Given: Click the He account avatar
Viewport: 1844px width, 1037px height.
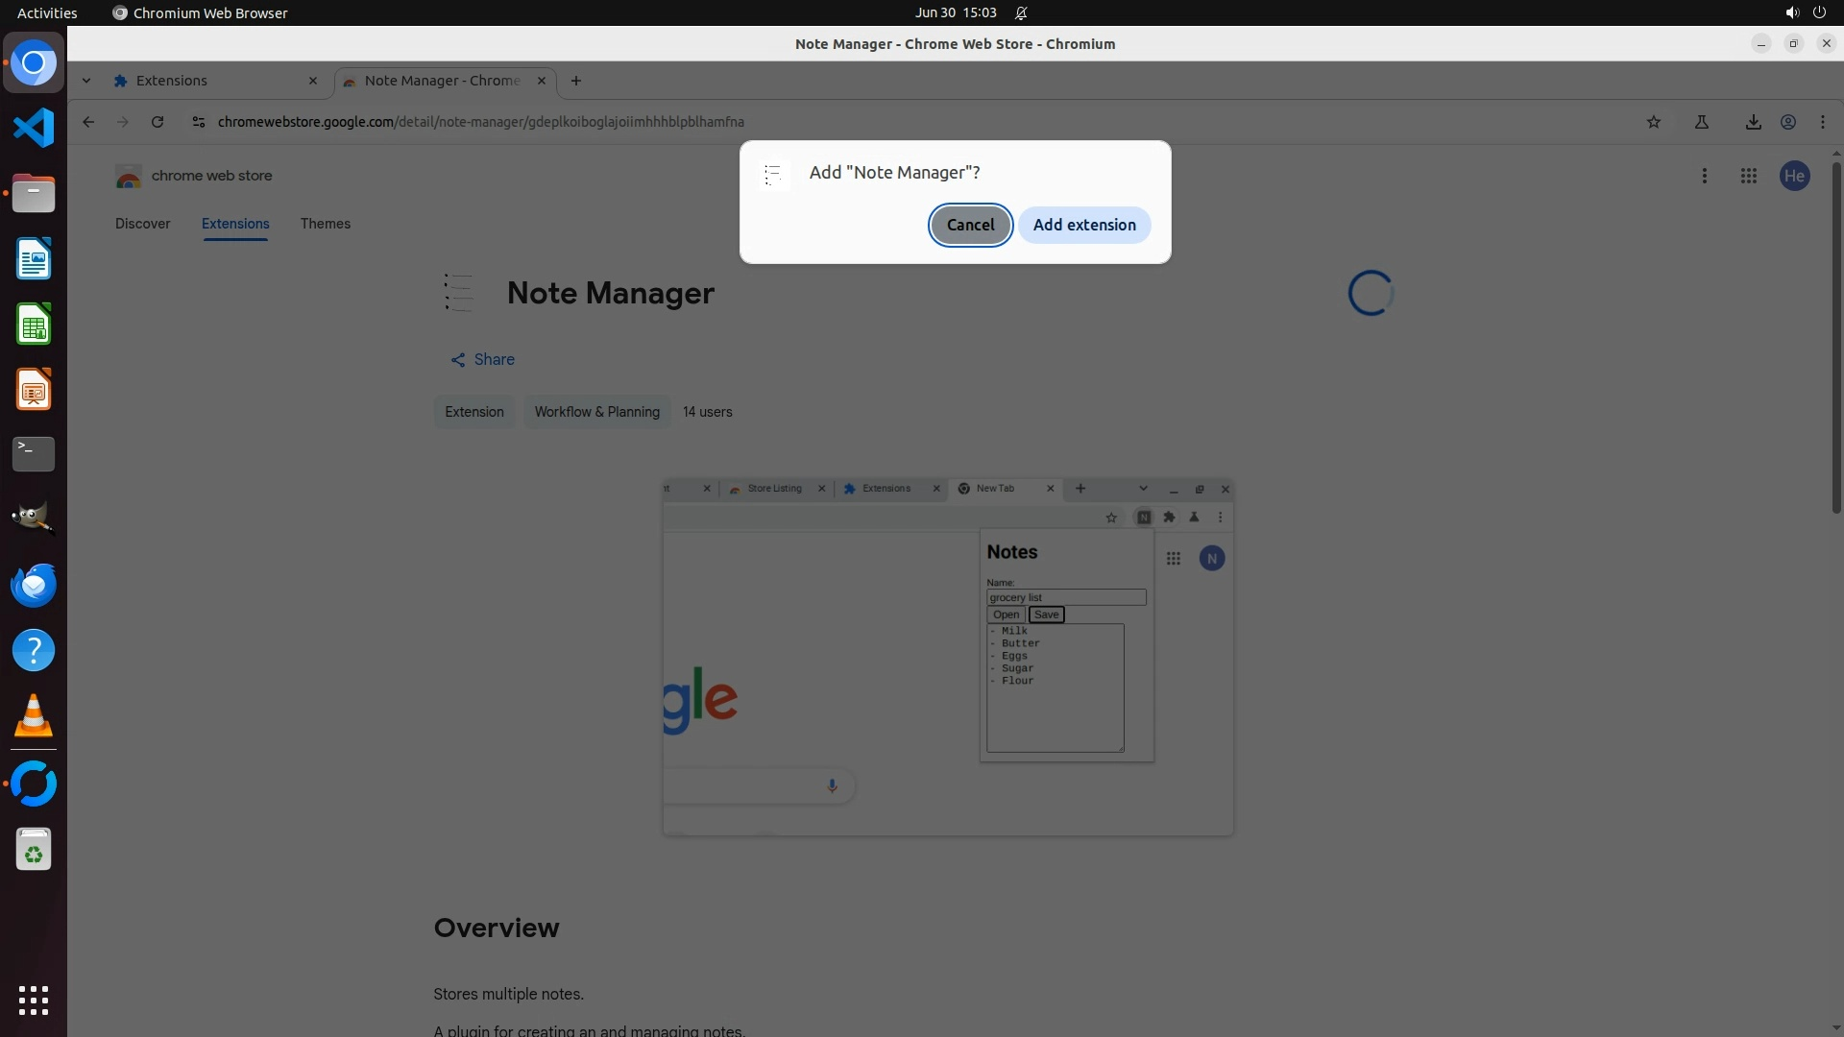Looking at the screenshot, I should pyautogui.click(x=1794, y=176).
